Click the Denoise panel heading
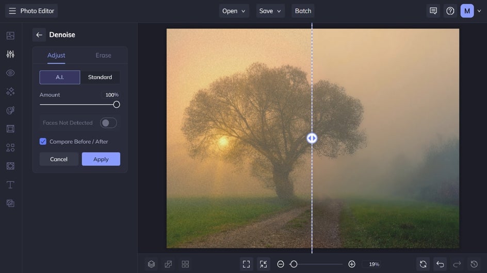This screenshot has width=487, height=273. [62, 35]
